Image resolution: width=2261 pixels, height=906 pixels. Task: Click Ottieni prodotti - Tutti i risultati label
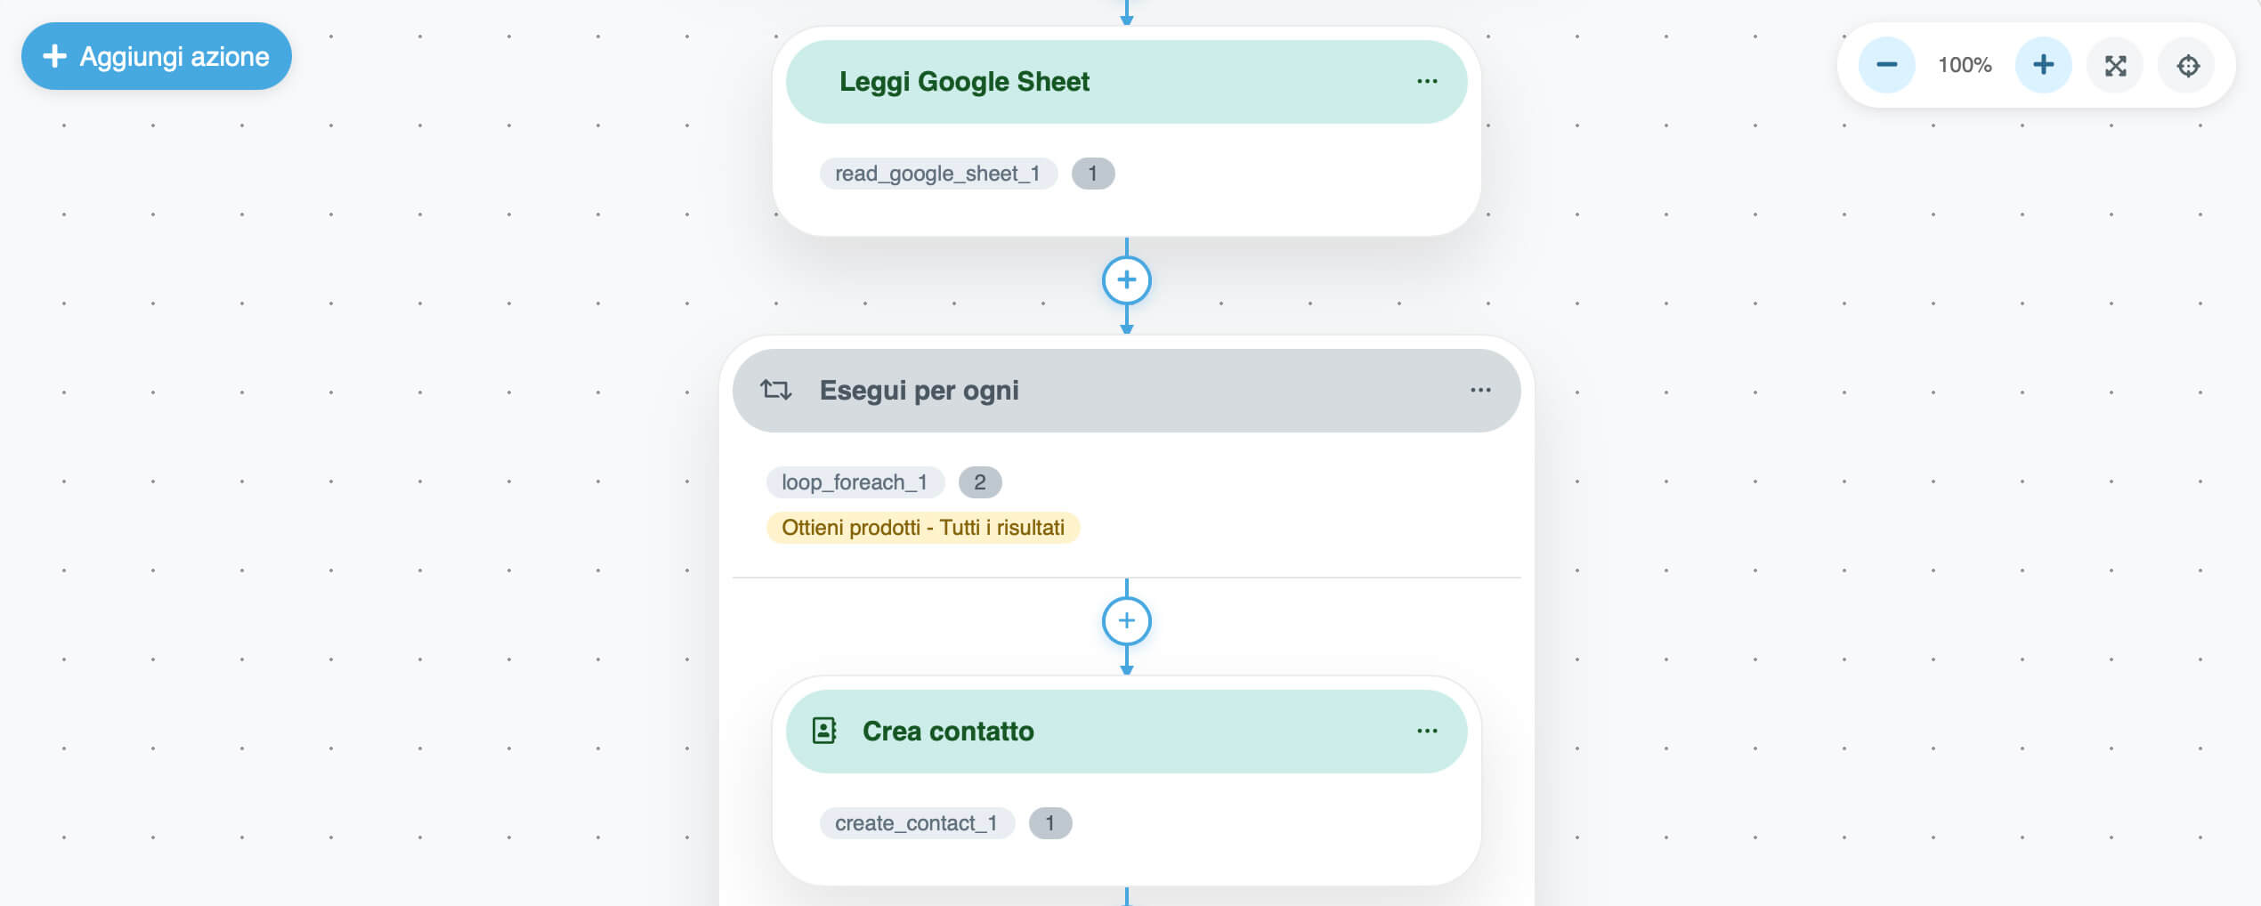tap(922, 528)
